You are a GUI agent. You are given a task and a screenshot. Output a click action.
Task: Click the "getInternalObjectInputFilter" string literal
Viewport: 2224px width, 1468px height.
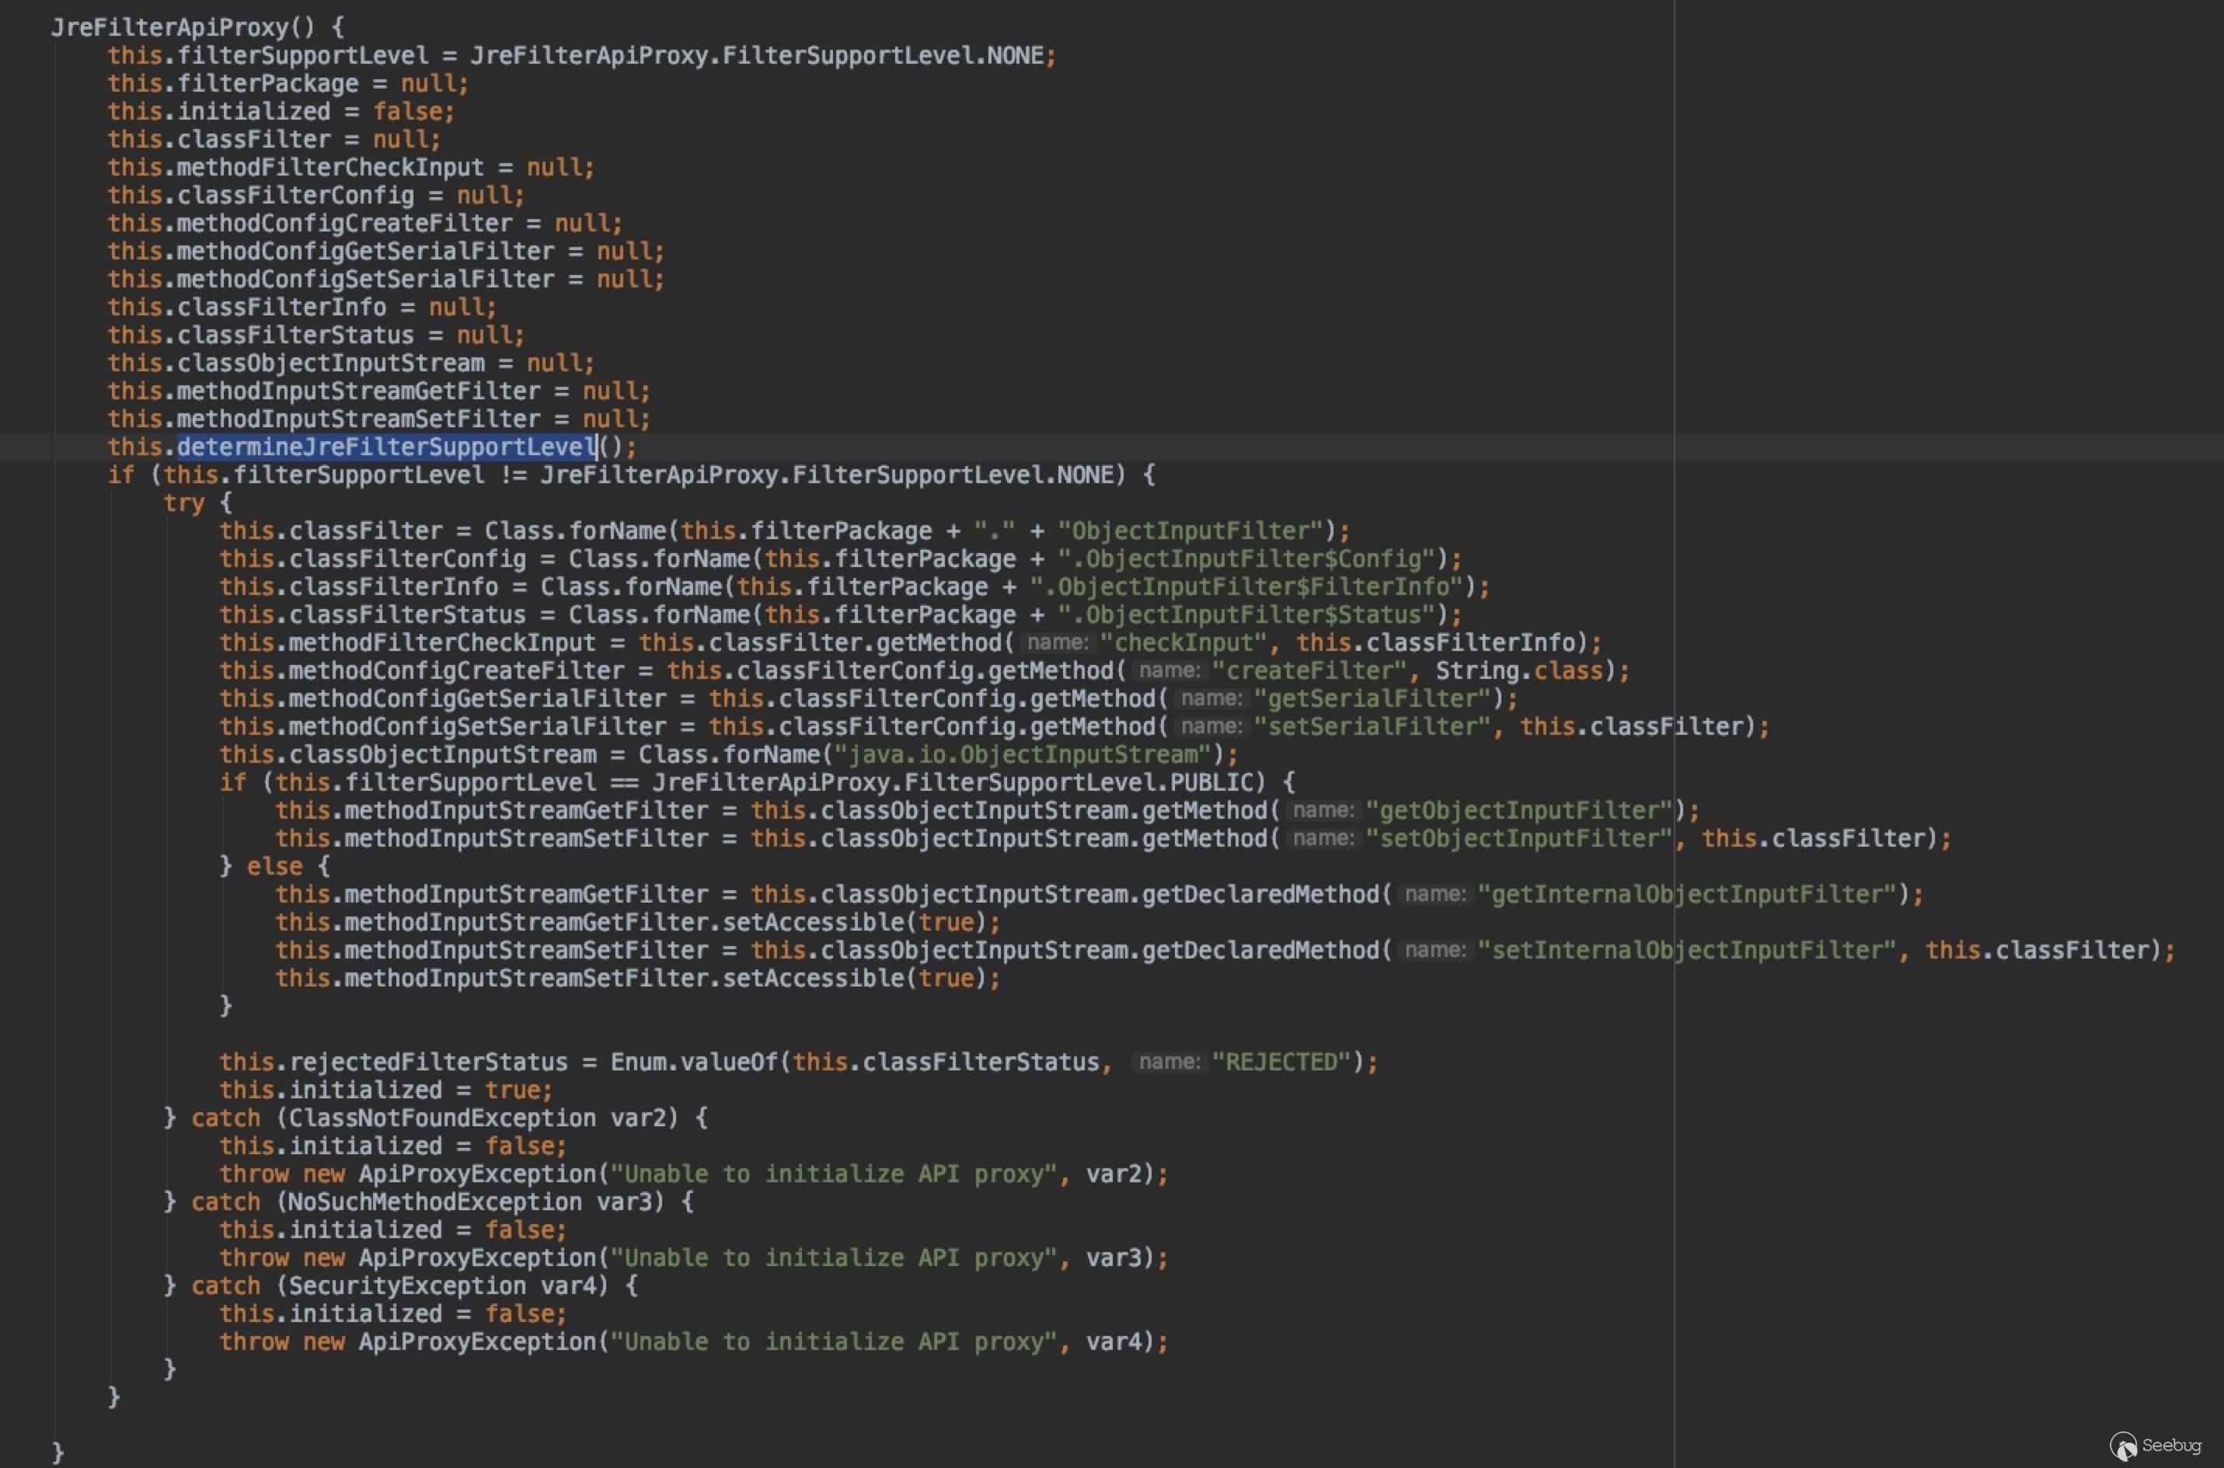pos(1686,895)
